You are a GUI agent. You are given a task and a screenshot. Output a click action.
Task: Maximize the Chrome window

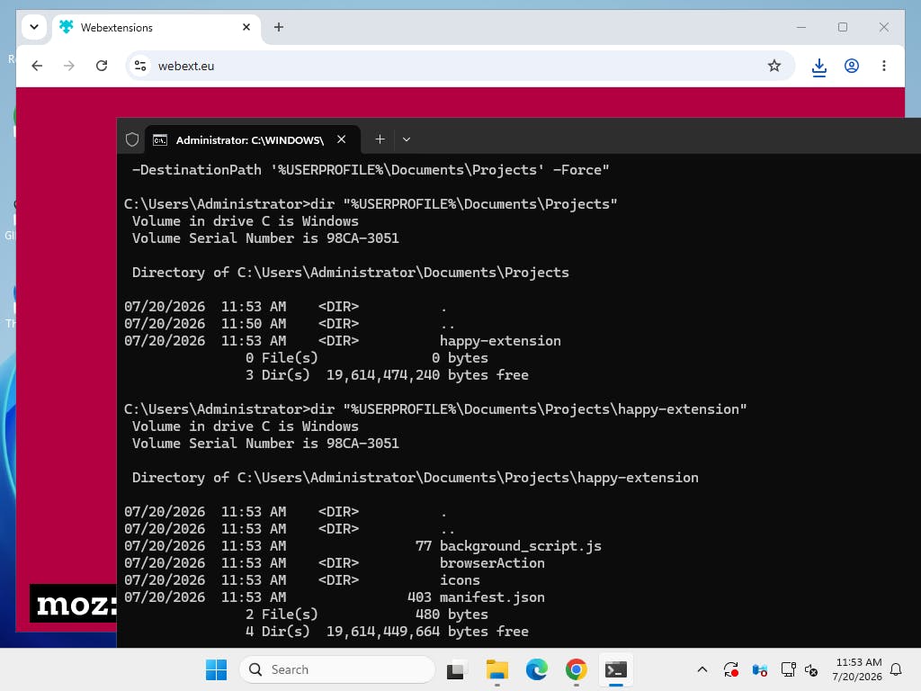[842, 27]
